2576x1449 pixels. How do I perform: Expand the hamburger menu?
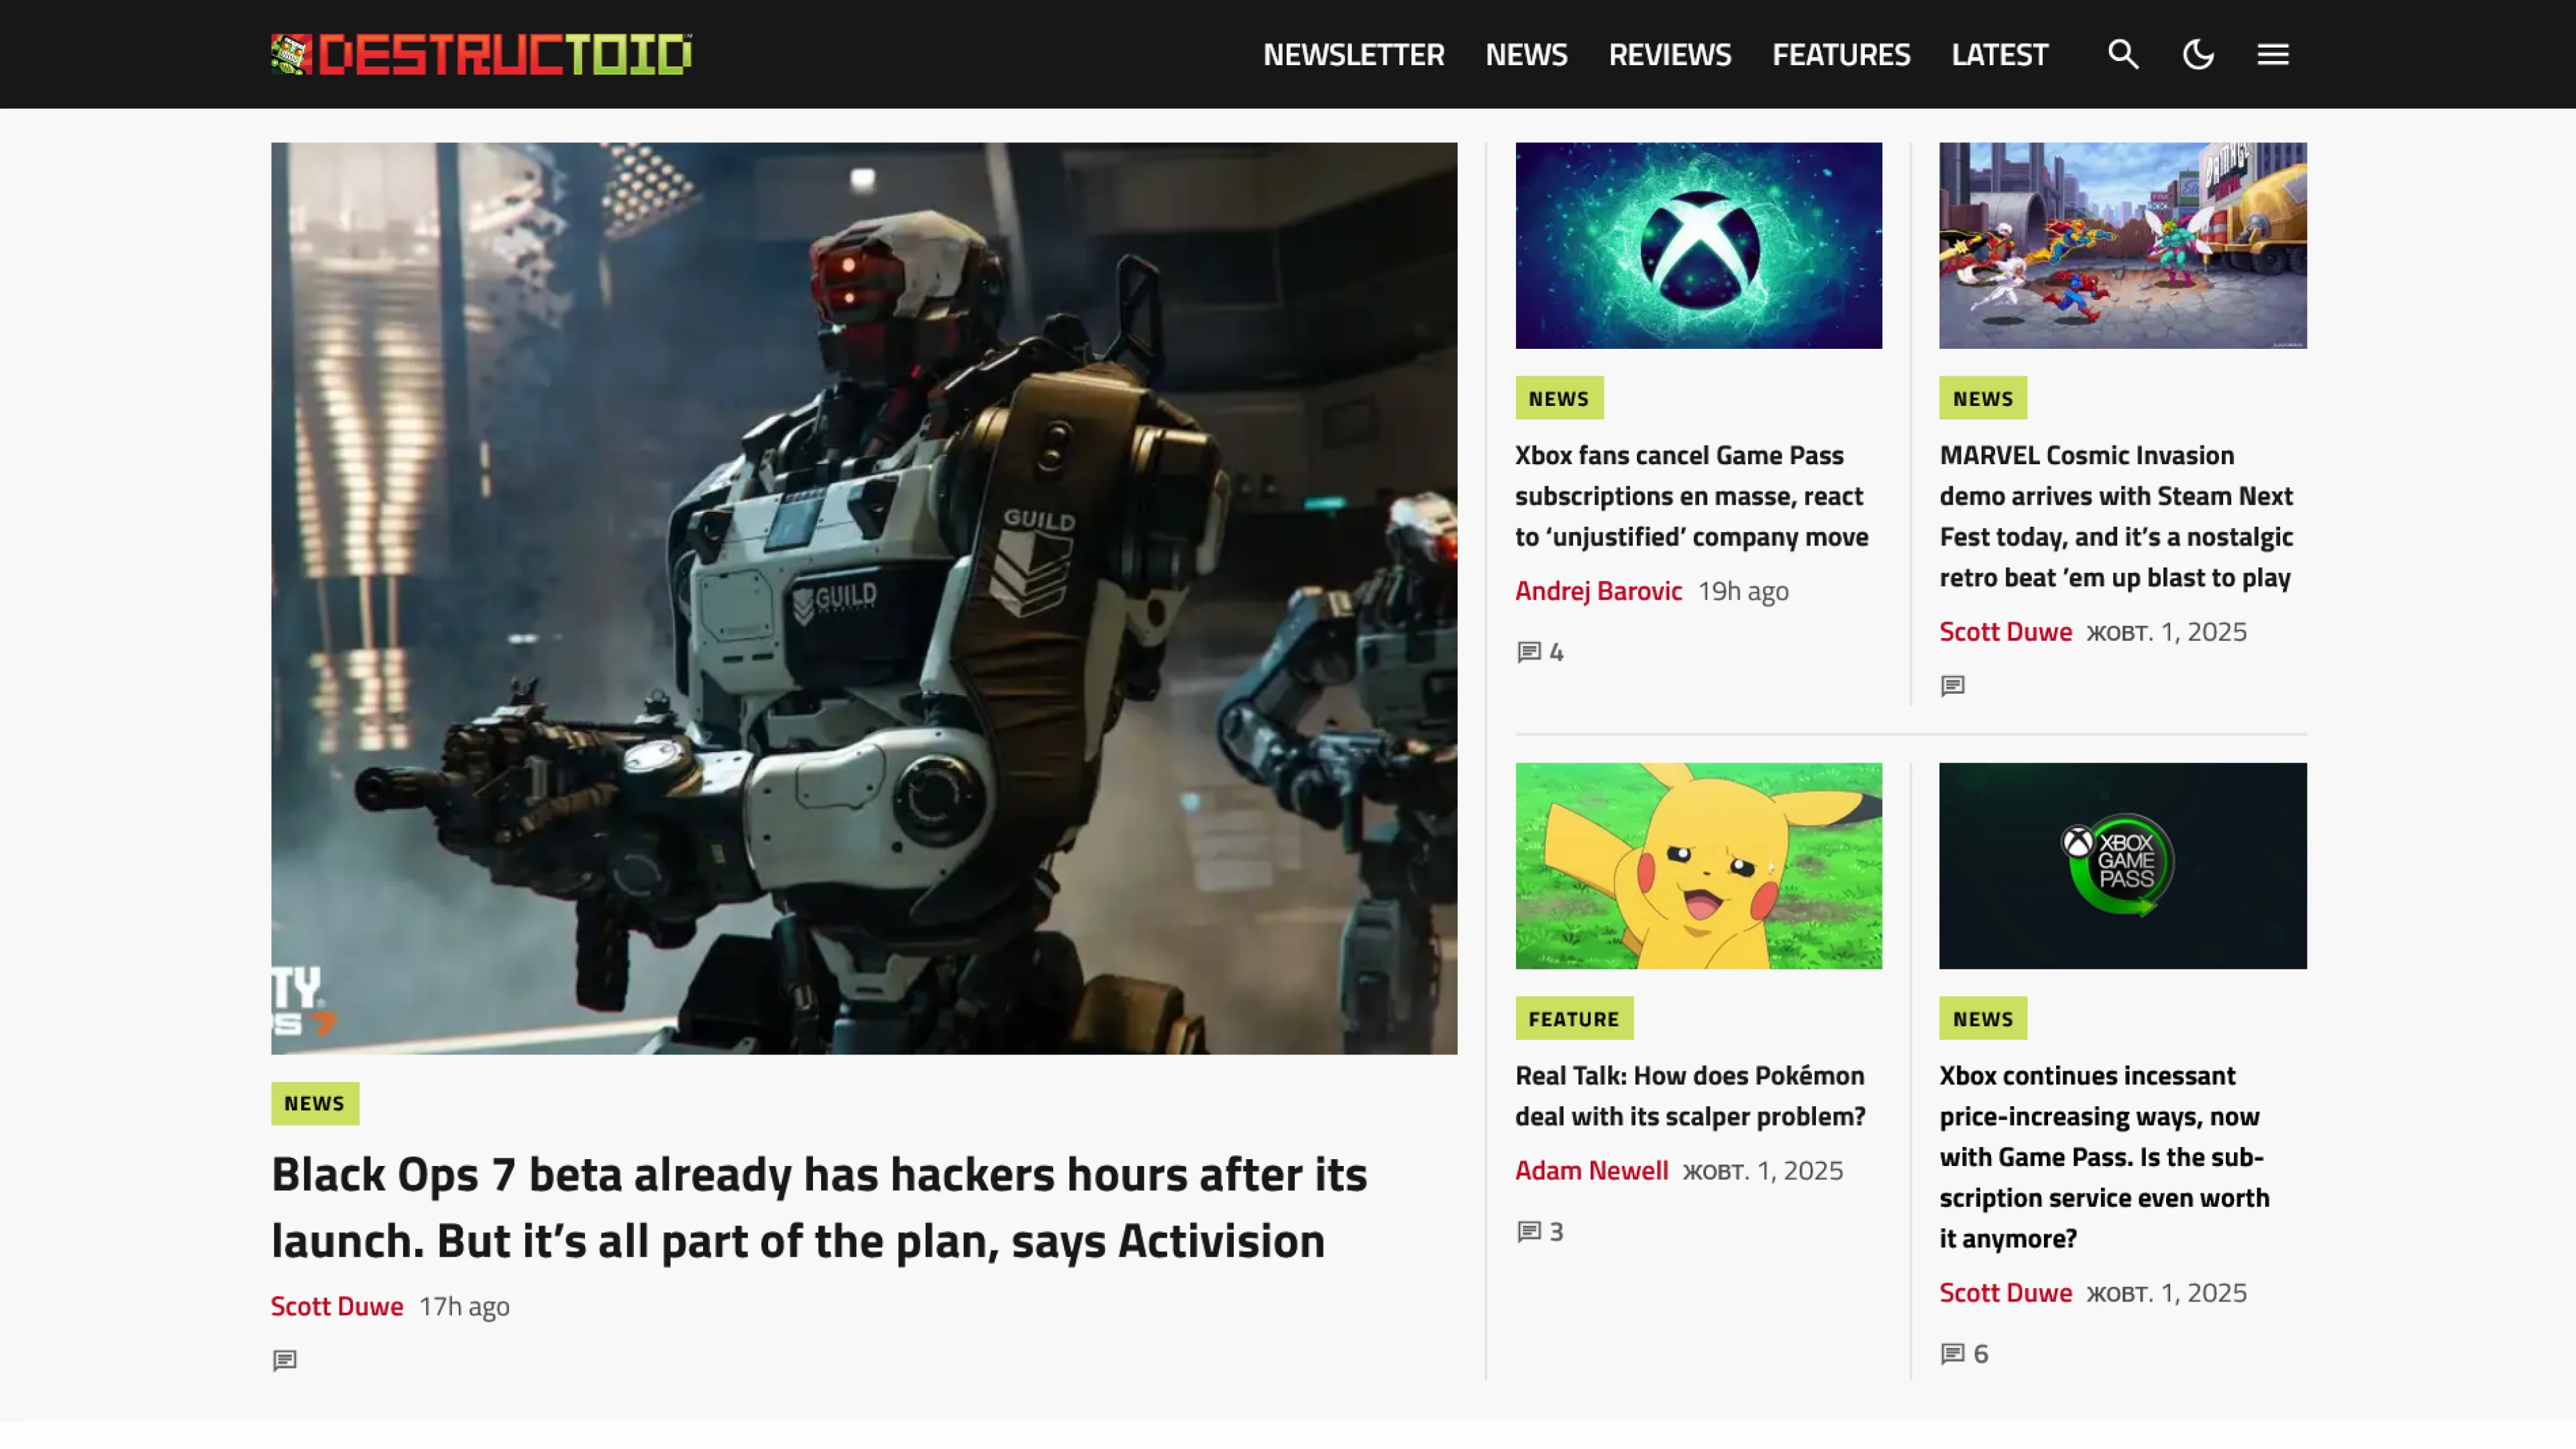(x=2272, y=54)
